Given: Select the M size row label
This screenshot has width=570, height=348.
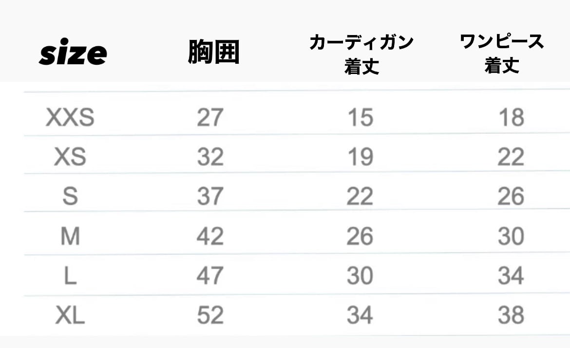Looking at the screenshot, I should [70, 237].
